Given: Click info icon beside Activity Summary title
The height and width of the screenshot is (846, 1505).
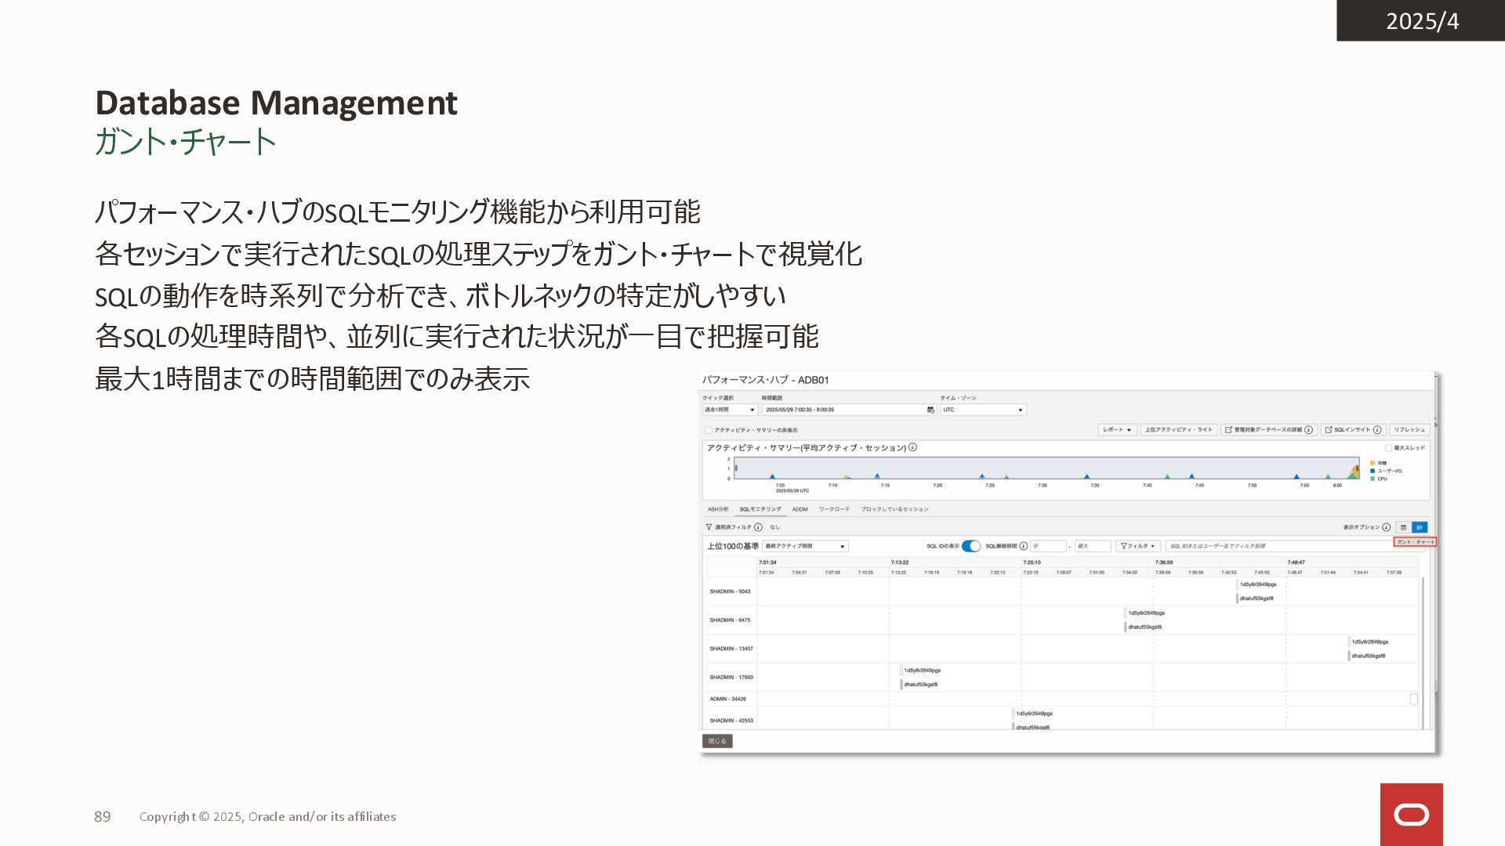Looking at the screenshot, I should click(912, 447).
